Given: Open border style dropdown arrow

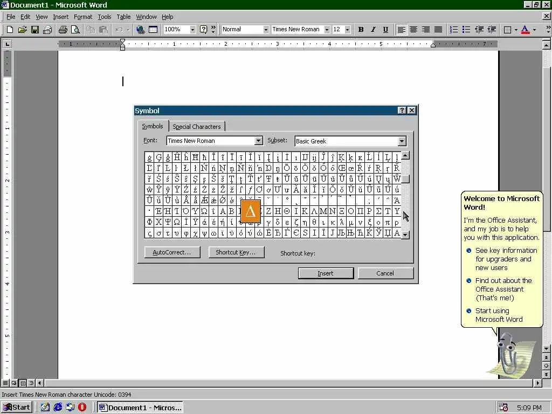Looking at the screenshot, I should coord(516,30).
